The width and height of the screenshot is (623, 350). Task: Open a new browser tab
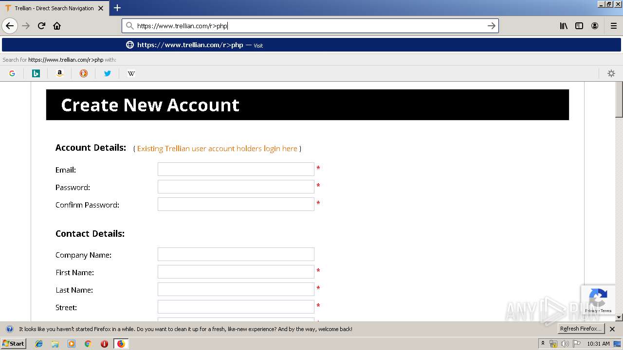(117, 8)
